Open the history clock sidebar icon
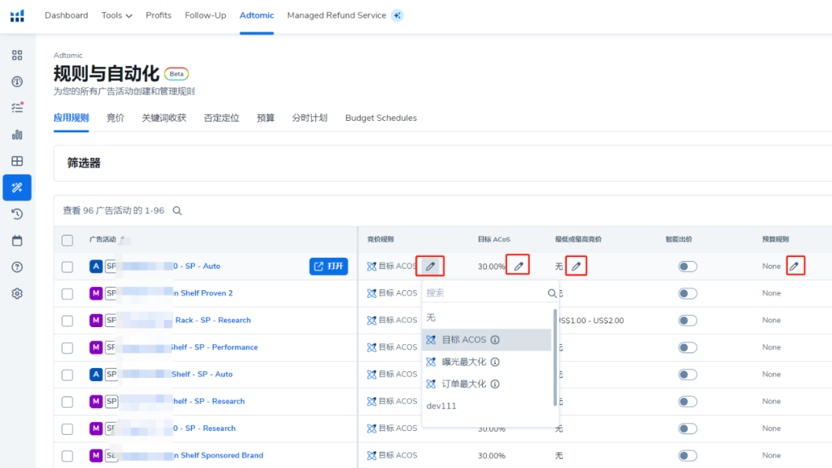The image size is (832, 468). (x=17, y=214)
